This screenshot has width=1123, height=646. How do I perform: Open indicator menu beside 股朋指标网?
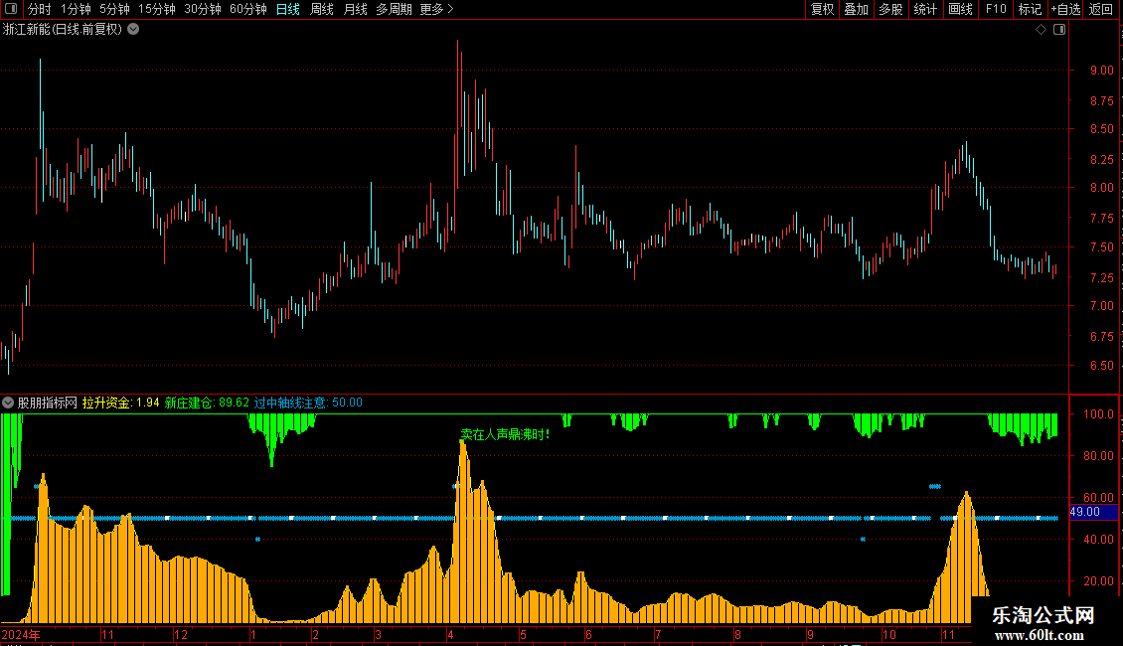8,403
